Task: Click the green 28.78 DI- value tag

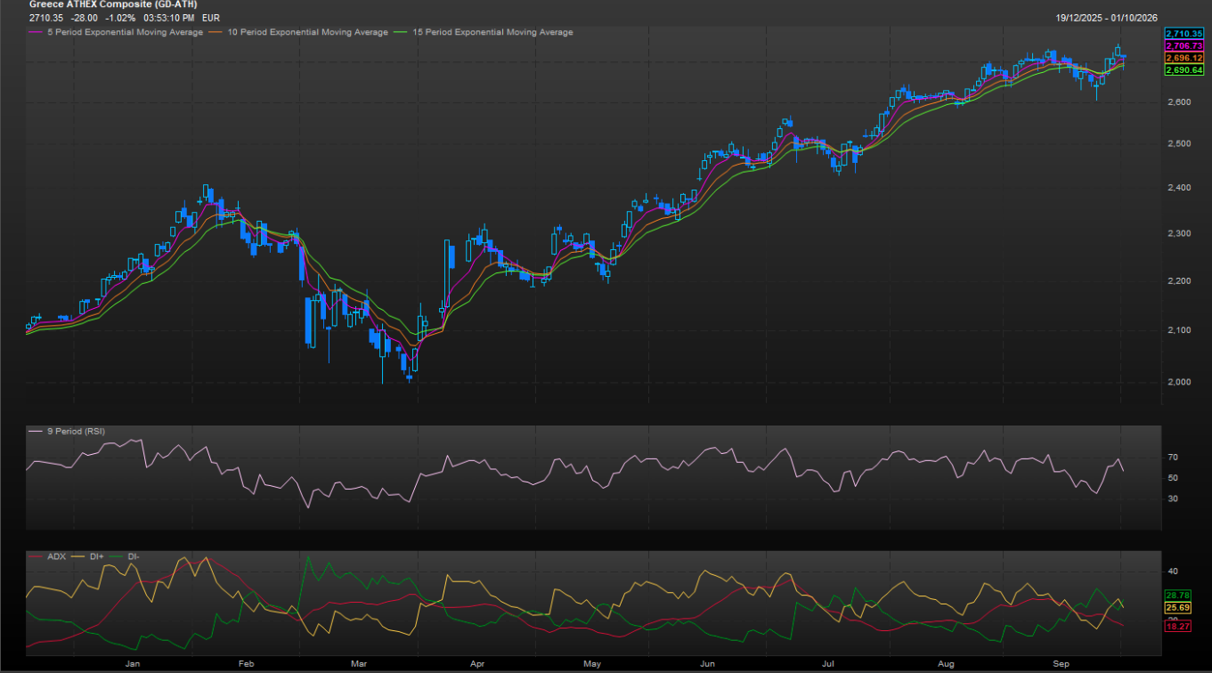Action: [1178, 594]
